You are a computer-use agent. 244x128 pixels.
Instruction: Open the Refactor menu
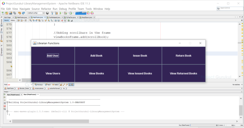click(x=46, y=9)
